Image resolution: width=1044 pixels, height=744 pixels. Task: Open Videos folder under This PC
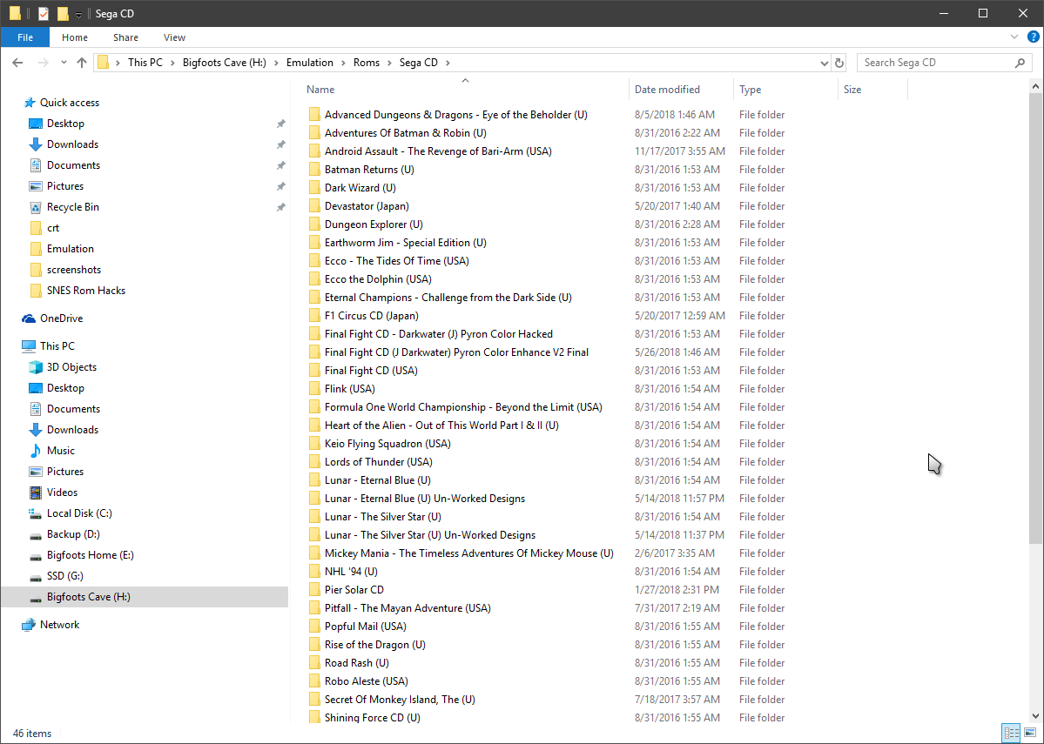coord(62,493)
